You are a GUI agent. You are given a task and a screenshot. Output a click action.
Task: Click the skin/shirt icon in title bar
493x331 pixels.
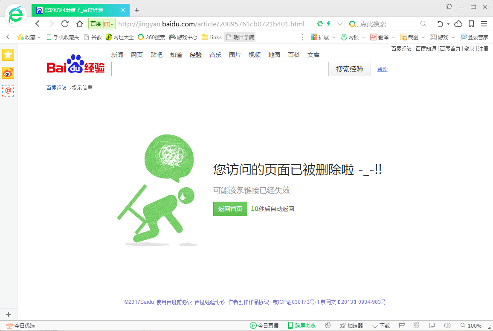[x=449, y=6]
